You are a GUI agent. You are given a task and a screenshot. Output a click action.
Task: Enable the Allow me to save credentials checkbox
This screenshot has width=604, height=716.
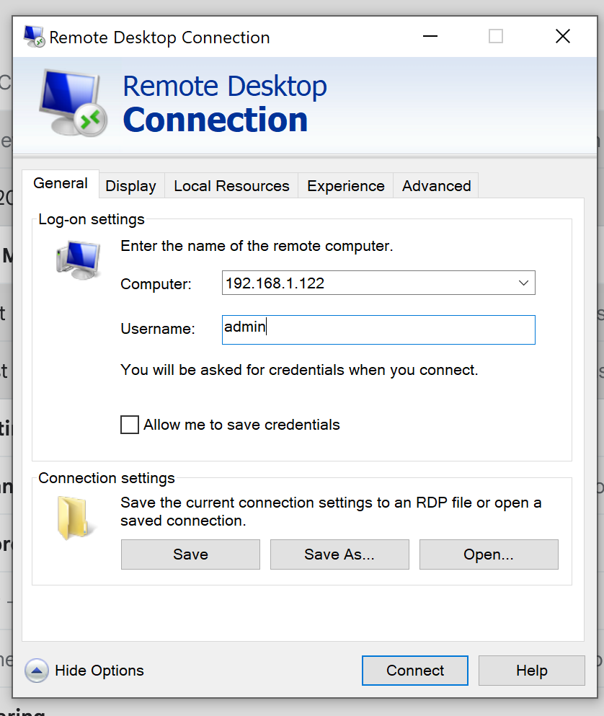[130, 425]
